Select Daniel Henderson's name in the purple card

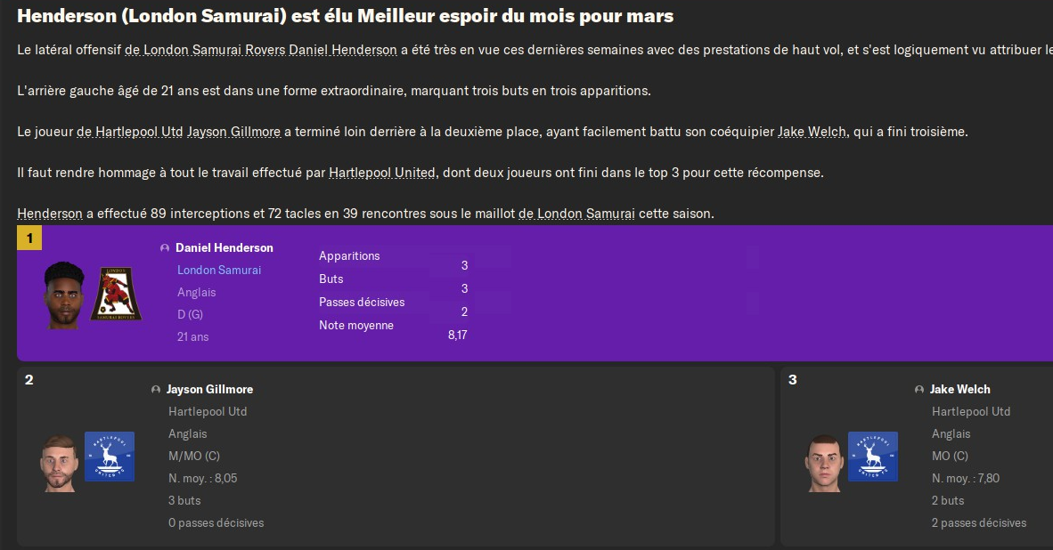pos(224,248)
